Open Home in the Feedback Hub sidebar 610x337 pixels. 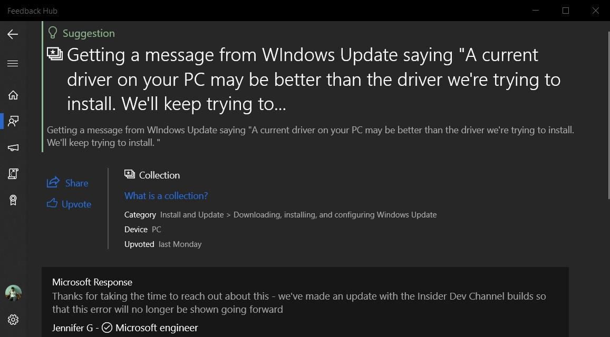[13, 95]
